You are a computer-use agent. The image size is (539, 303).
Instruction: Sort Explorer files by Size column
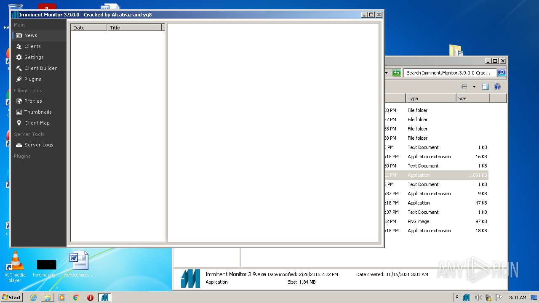pos(473,98)
